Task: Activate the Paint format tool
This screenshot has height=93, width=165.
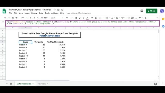Action: (16, 18)
